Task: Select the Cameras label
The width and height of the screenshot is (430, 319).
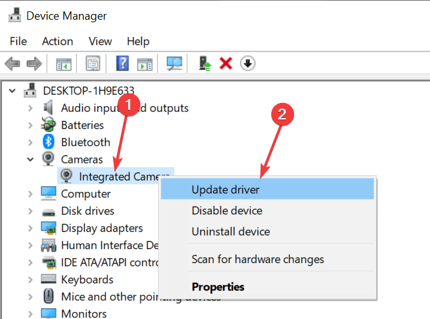Action: [82, 159]
